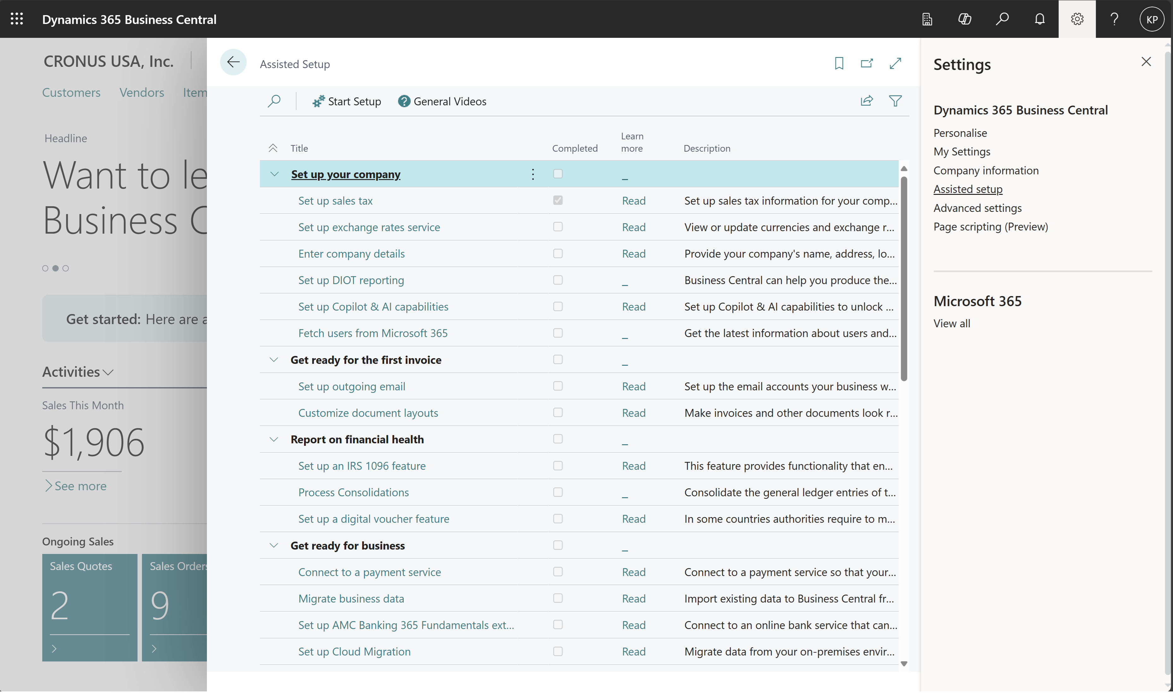Collapse the Set up your company section
This screenshot has height=693, width=1173.
(274, 173)
